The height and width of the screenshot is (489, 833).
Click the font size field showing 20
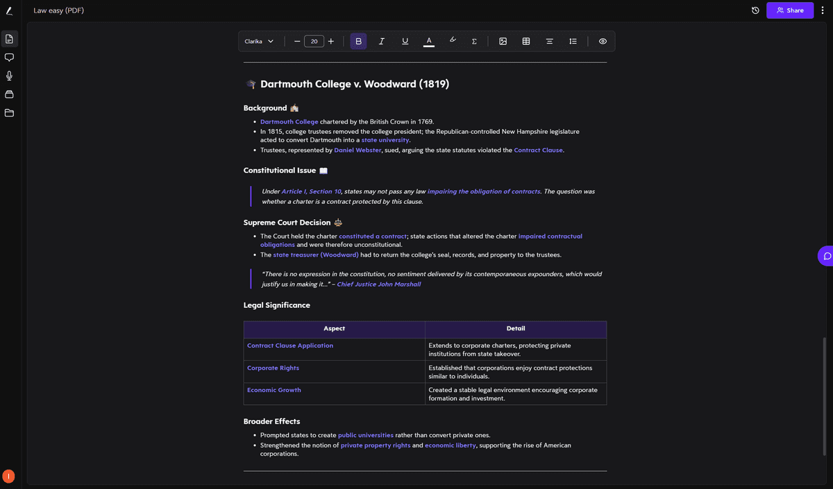(314, 41)
